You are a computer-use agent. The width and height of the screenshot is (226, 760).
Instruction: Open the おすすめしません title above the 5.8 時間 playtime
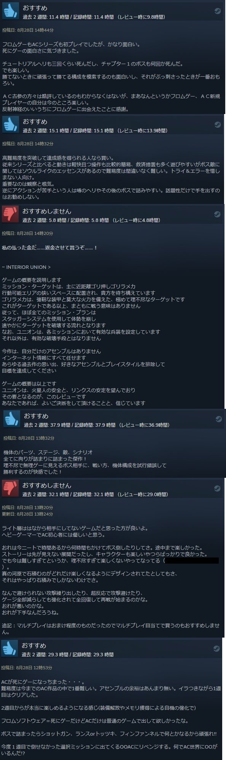click(47, 211)
